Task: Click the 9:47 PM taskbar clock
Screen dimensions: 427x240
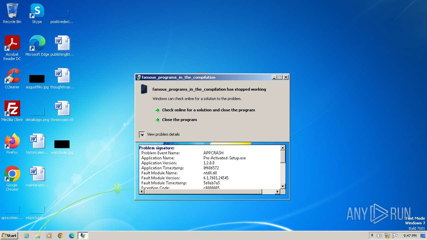Action: 410,236
